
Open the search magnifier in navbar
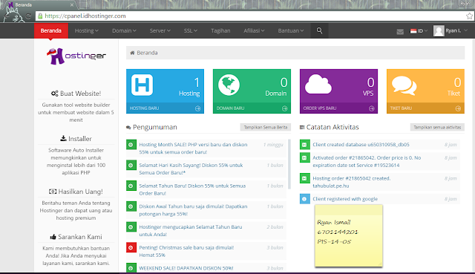319,30
